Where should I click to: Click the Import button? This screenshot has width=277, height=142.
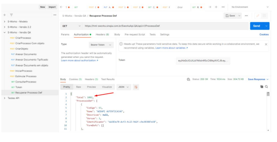52,7
